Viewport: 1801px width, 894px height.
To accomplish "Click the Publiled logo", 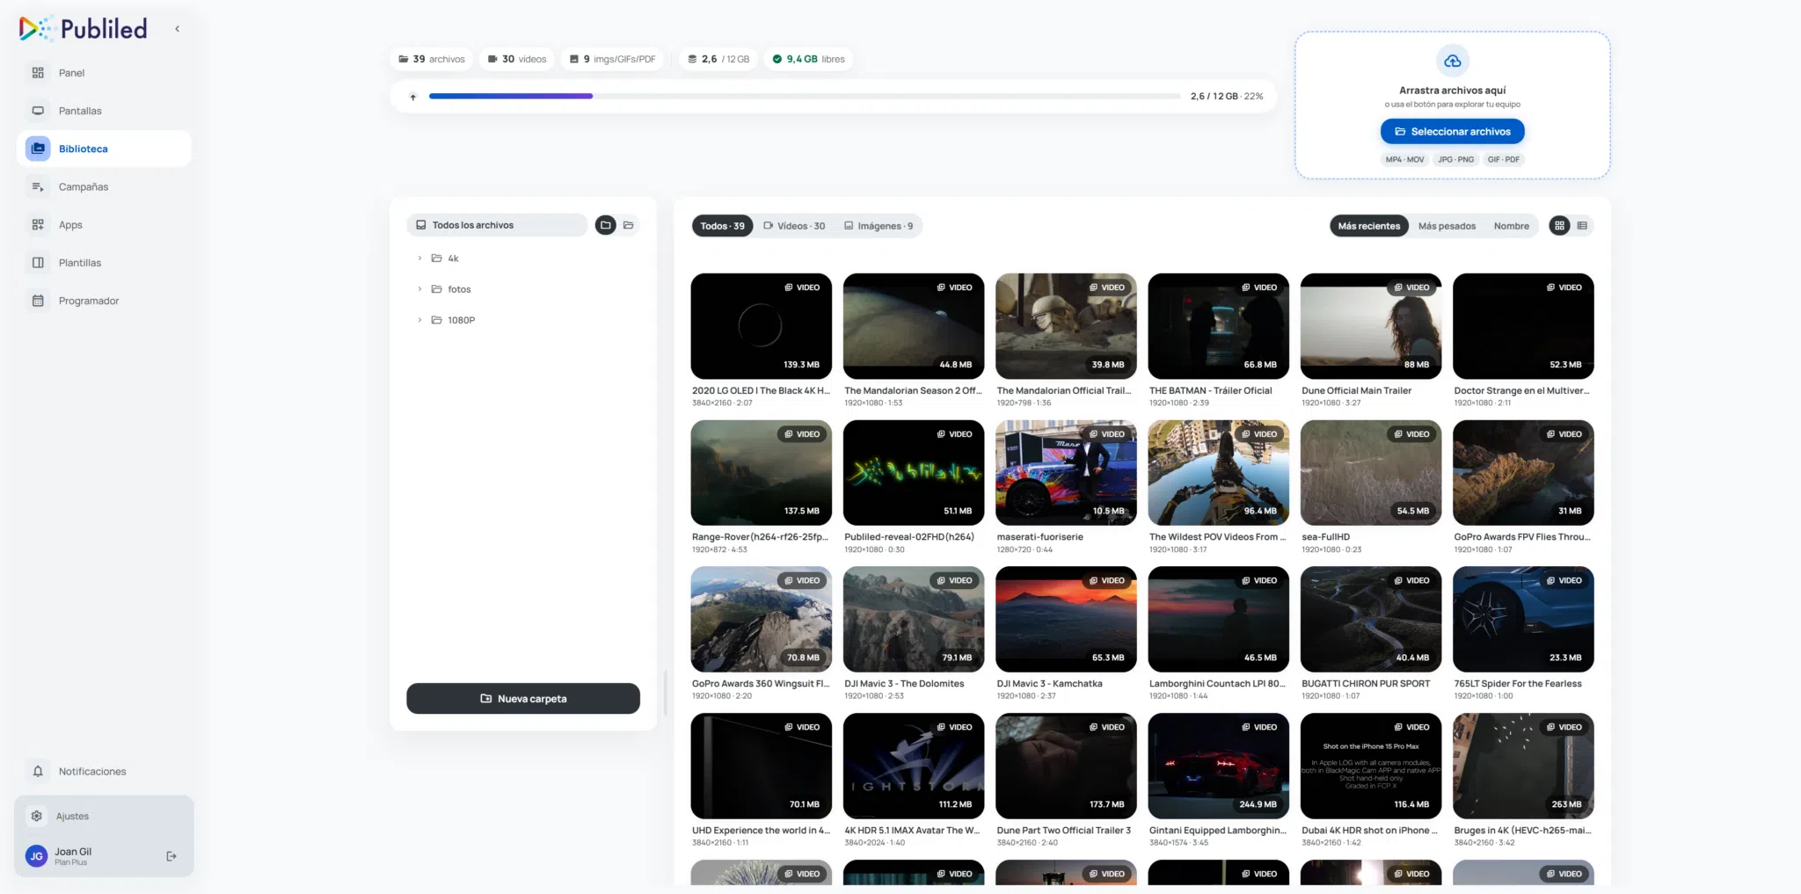I will [x=84, y=29].
